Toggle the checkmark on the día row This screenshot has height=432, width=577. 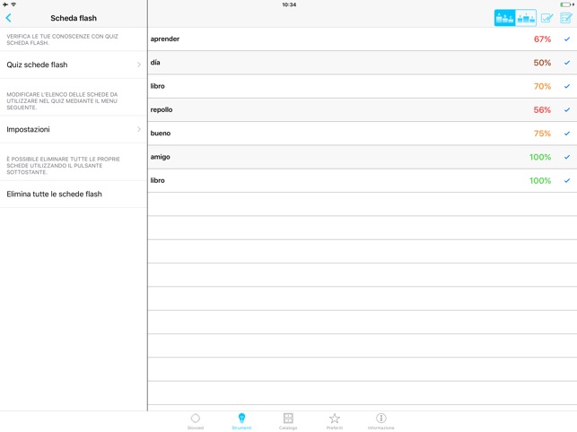(x=567, y=63)
